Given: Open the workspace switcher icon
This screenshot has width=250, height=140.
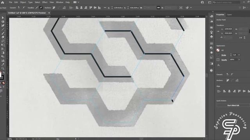Looking at the screenshot, I should coord(209,2).
